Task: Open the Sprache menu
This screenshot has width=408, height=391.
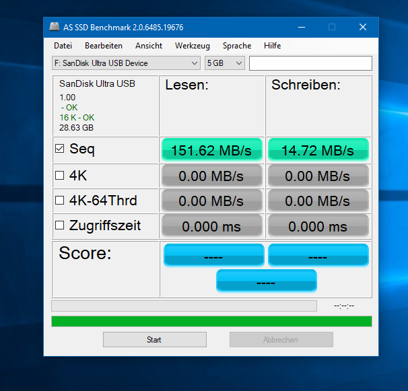Action: point(237,46)
